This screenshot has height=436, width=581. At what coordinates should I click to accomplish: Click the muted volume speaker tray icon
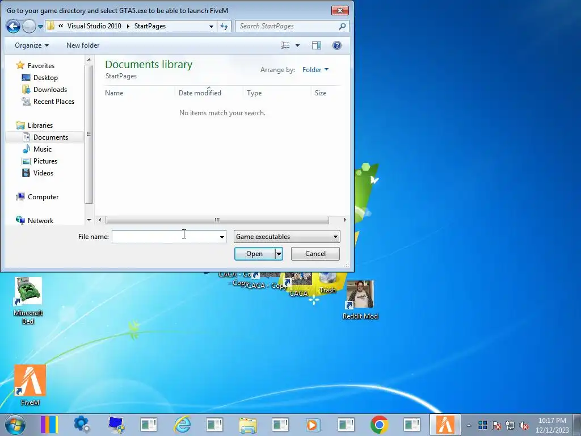click(x=524, y=425)
